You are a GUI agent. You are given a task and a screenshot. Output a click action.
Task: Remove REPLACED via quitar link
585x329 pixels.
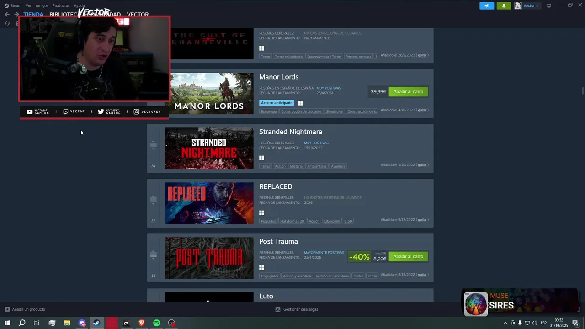pyautogui.click(x=422, y=220)
